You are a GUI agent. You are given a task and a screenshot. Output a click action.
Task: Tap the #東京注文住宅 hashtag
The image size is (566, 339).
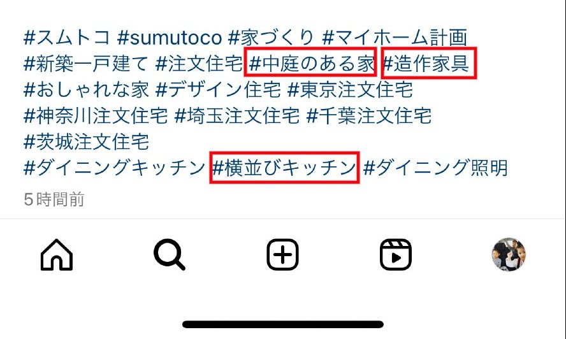point(350,90)
